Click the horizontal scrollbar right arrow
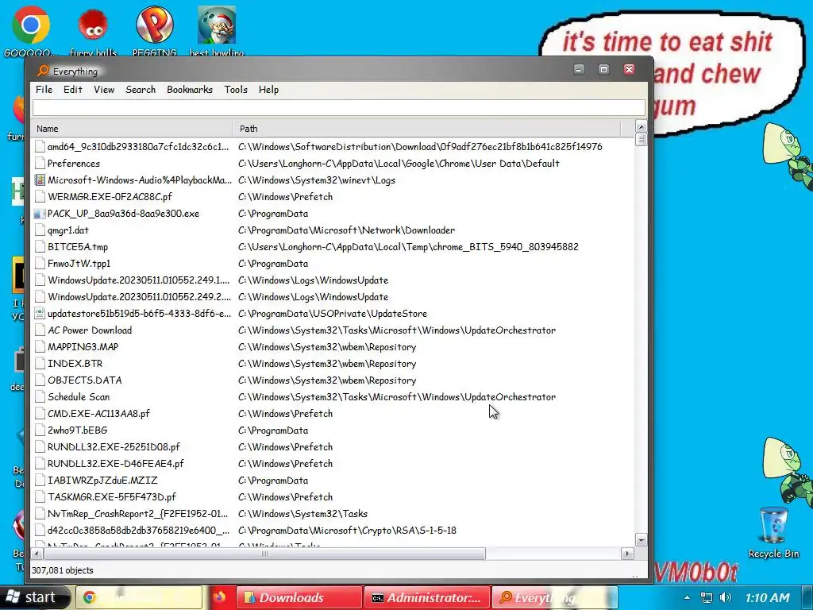Viewport: 813px width, 610px height. (627, 554)
